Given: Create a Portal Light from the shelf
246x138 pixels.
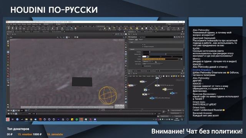Looking at the screenshot, I should [x=156, y=29].
